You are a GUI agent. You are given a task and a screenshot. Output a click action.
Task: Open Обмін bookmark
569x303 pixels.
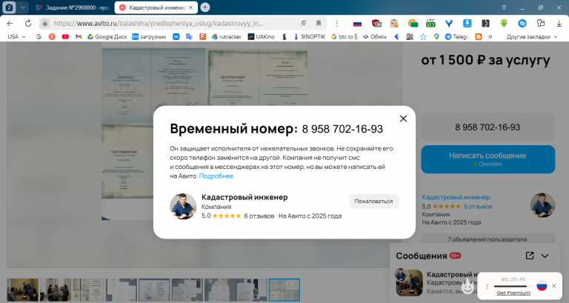tap(374, 36)
